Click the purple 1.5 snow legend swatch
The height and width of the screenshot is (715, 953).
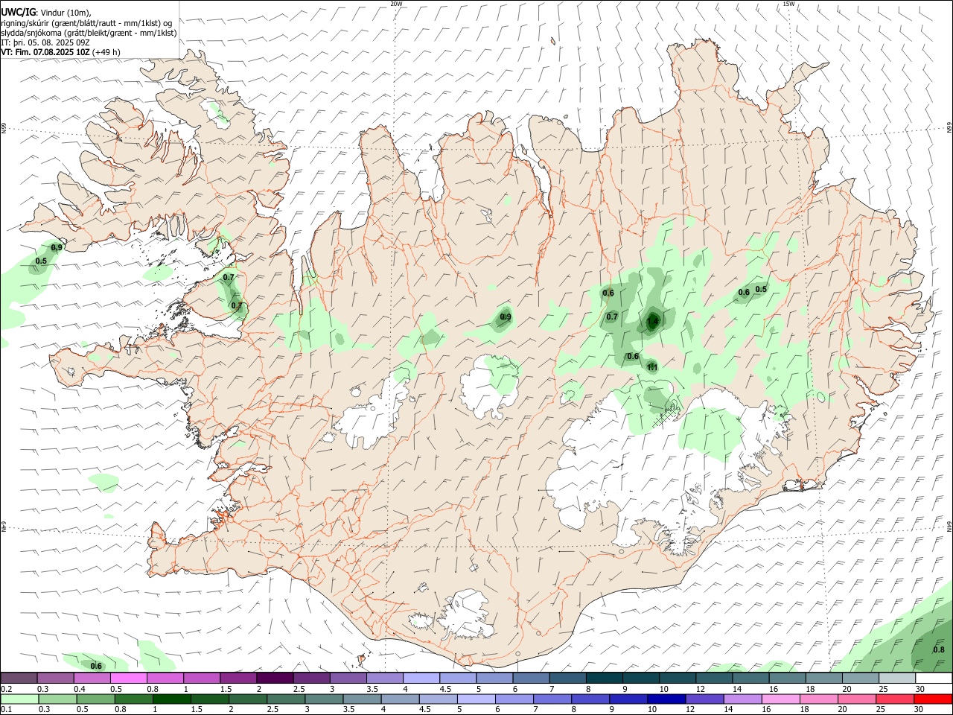click(238, 679)
